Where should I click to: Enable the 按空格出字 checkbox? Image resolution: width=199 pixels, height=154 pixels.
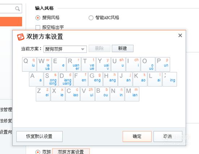click(x=38, y=28)
